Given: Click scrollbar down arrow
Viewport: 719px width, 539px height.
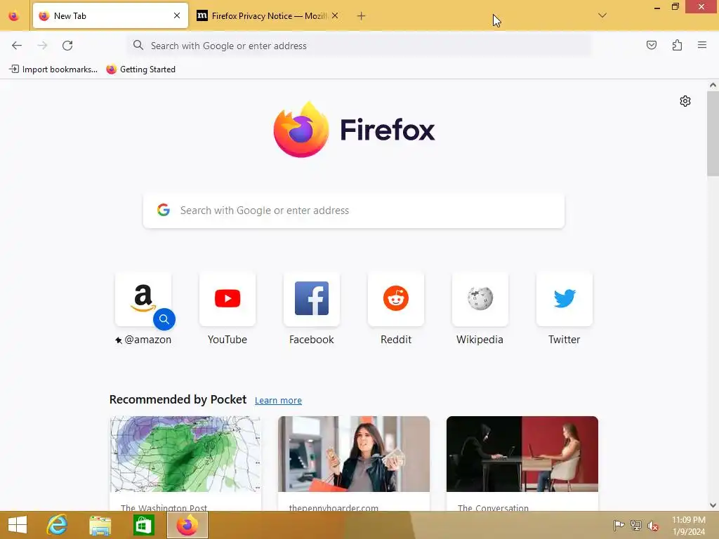Looking at the screenshot, I should pyautogui.click(x=713, y=505).
